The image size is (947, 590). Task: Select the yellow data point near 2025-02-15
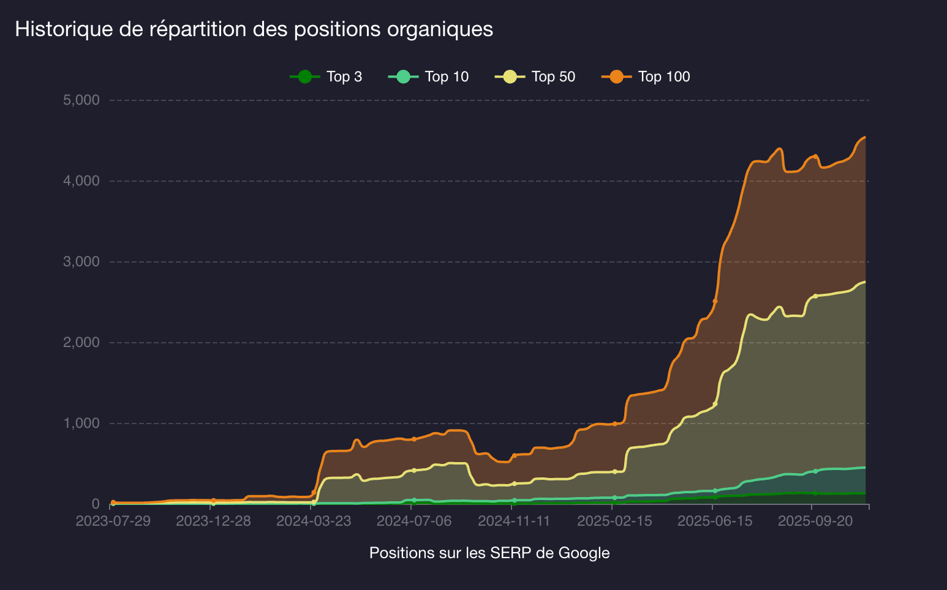click(x=614, y=472)
